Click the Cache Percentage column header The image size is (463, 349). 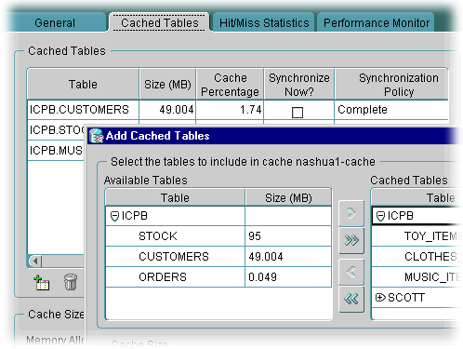230,85
